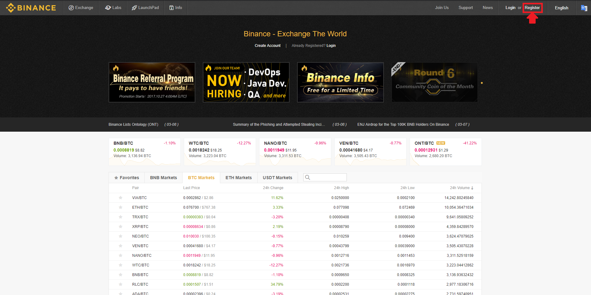Image resolution: width=591 pixels, height=295 pixels.
Task: Sort by 24h Change column
Action: click(273, 188)
